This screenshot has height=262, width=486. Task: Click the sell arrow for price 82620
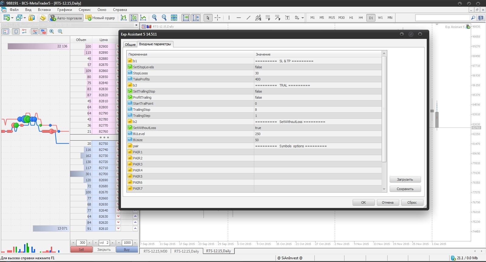[x=118, y=223]
